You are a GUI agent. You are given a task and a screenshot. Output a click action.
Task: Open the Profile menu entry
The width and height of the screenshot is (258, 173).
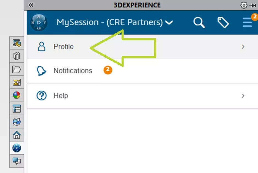[x=142, y=47]
